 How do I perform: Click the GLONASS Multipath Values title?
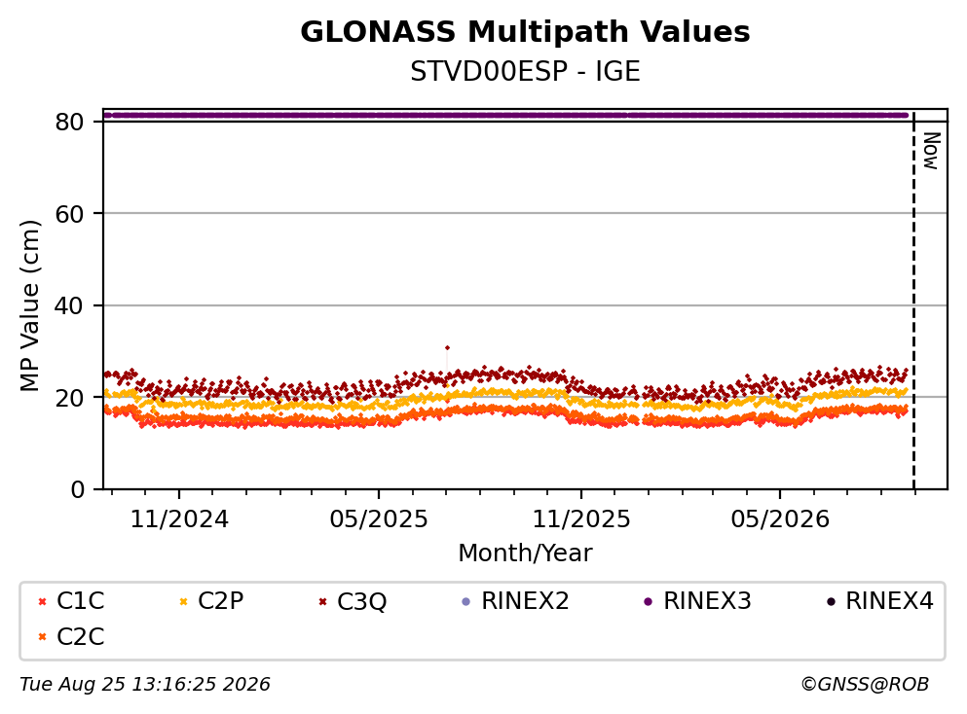click(526, 32)
